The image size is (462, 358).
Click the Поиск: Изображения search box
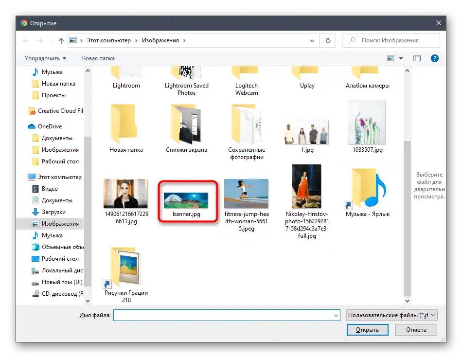tap(391, 40)
